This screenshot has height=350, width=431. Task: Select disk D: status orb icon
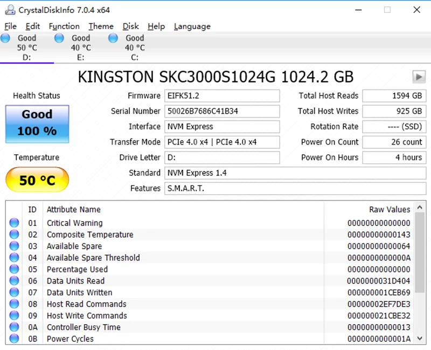[x=5, y=38]
